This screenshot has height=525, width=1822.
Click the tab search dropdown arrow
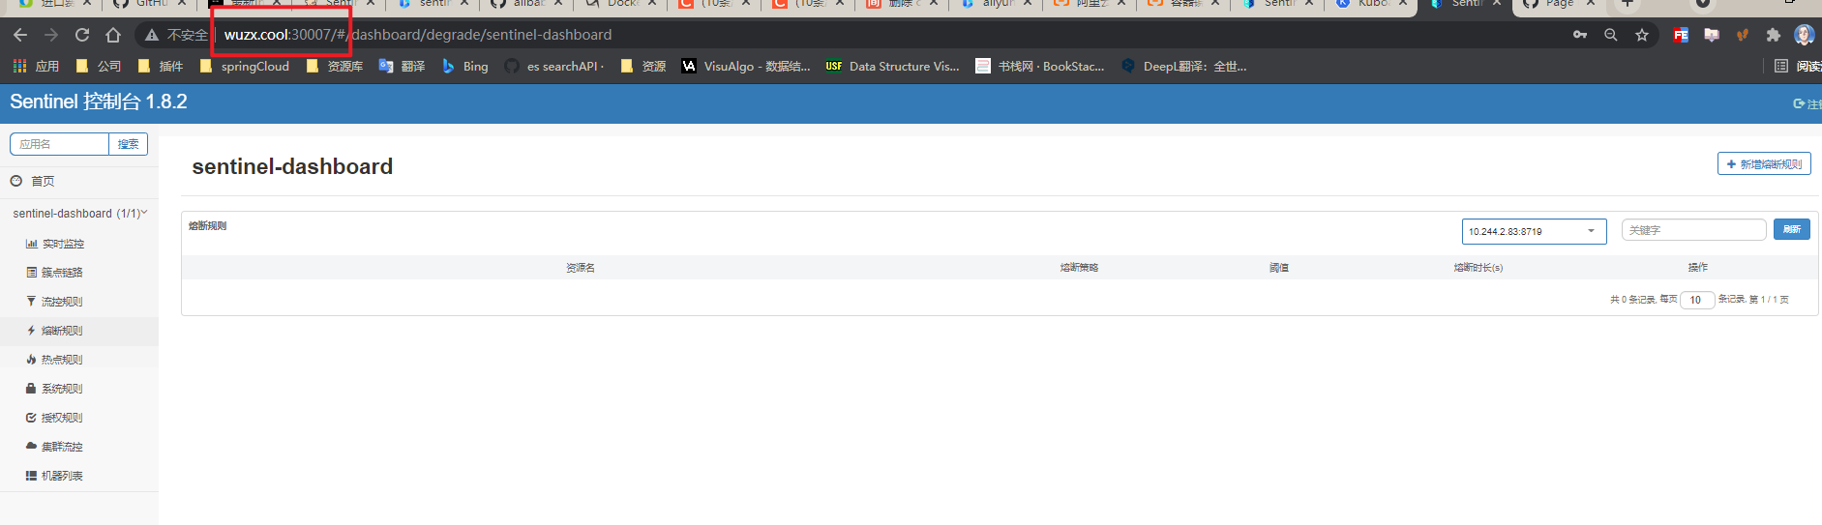pyautogui.click(x=1703, y=3)
